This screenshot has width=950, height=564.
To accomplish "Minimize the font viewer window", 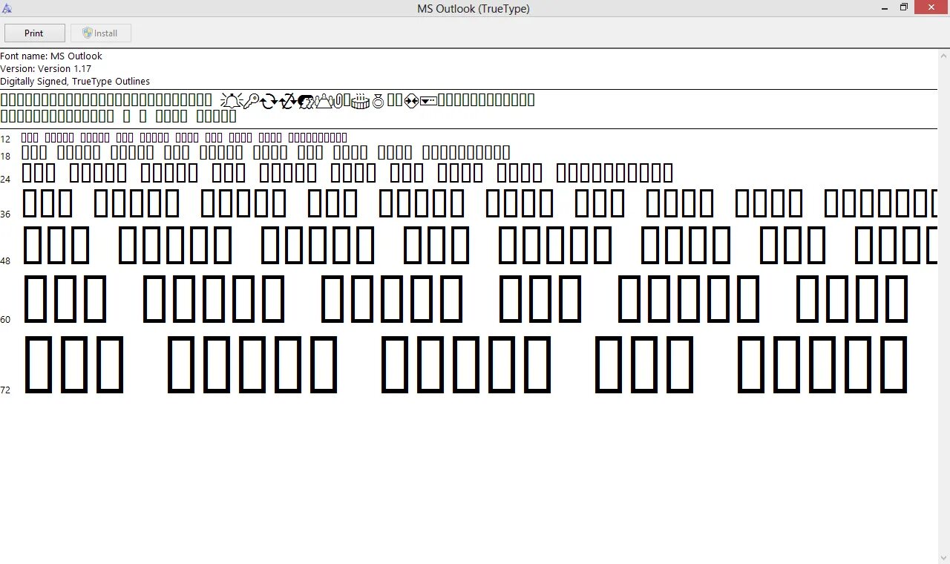I will click(885, 7).
